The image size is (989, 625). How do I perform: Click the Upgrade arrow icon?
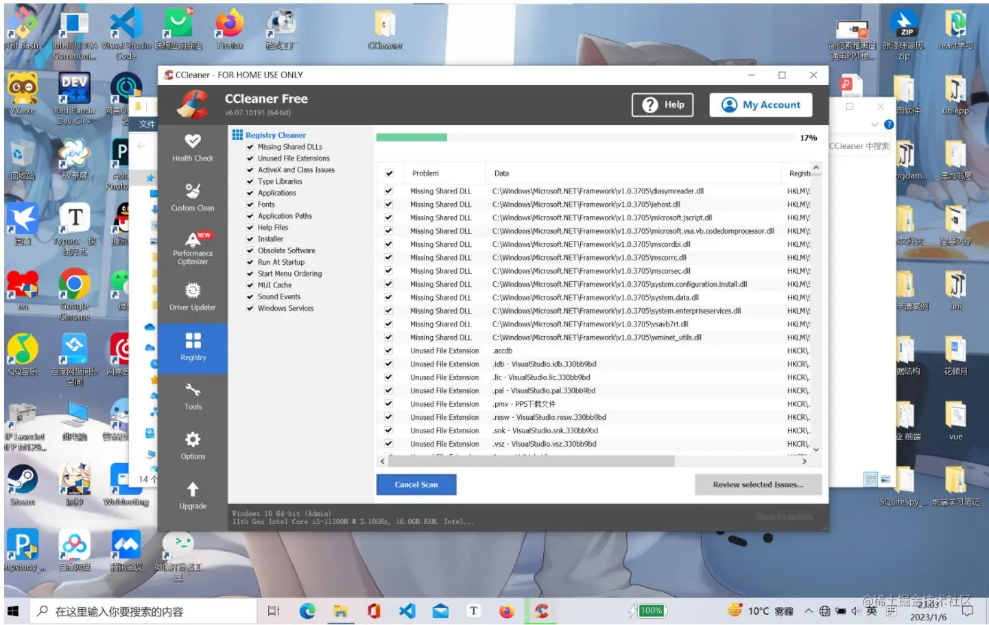click(x=193, y=489)
